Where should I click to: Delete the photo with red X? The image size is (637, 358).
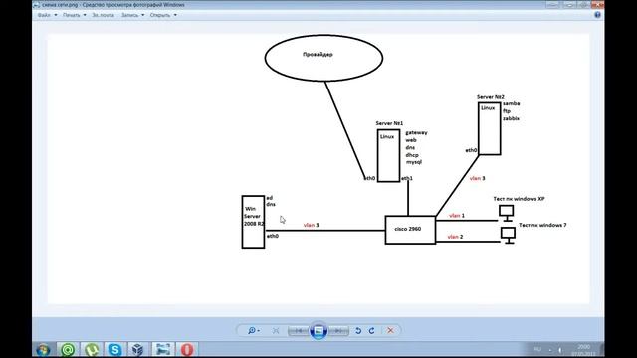click(x=390, y=331)
